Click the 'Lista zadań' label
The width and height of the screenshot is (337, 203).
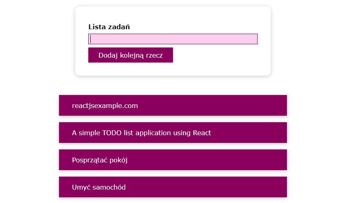point(109,27)
